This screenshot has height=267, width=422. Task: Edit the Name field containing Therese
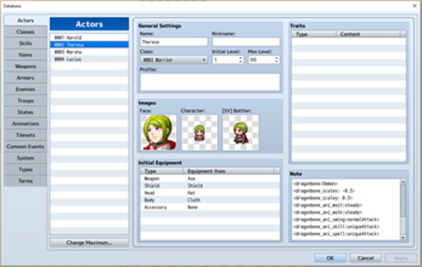point(174,42)
